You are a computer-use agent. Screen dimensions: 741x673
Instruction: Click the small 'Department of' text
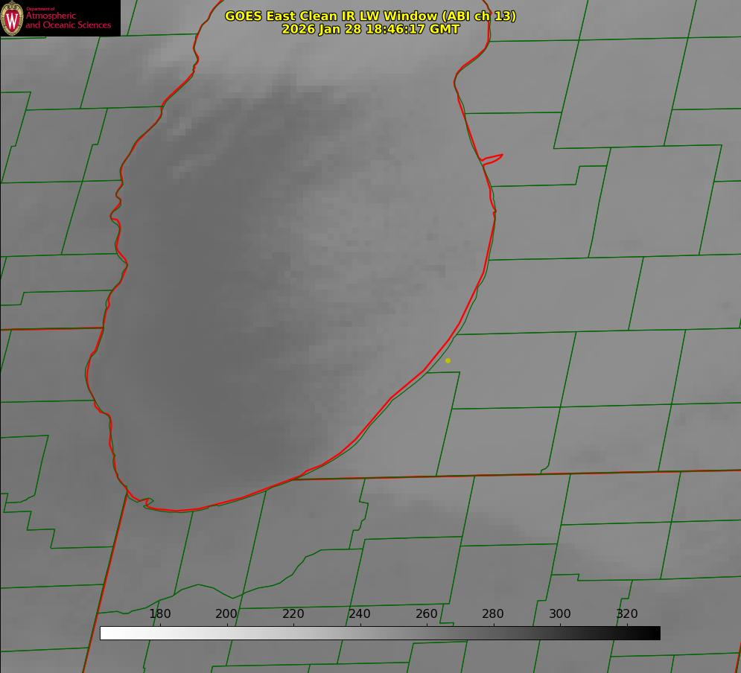(x=40, y=9)
